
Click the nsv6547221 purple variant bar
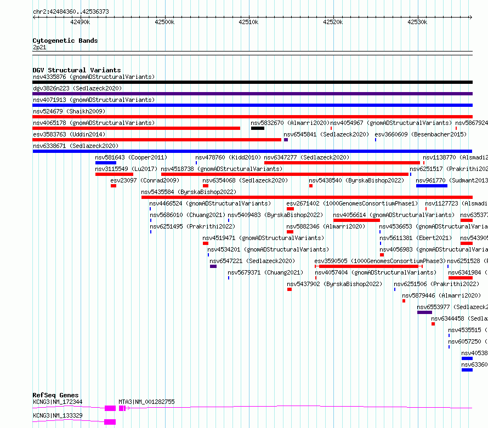pyautogui.click(x=213, y=266)
